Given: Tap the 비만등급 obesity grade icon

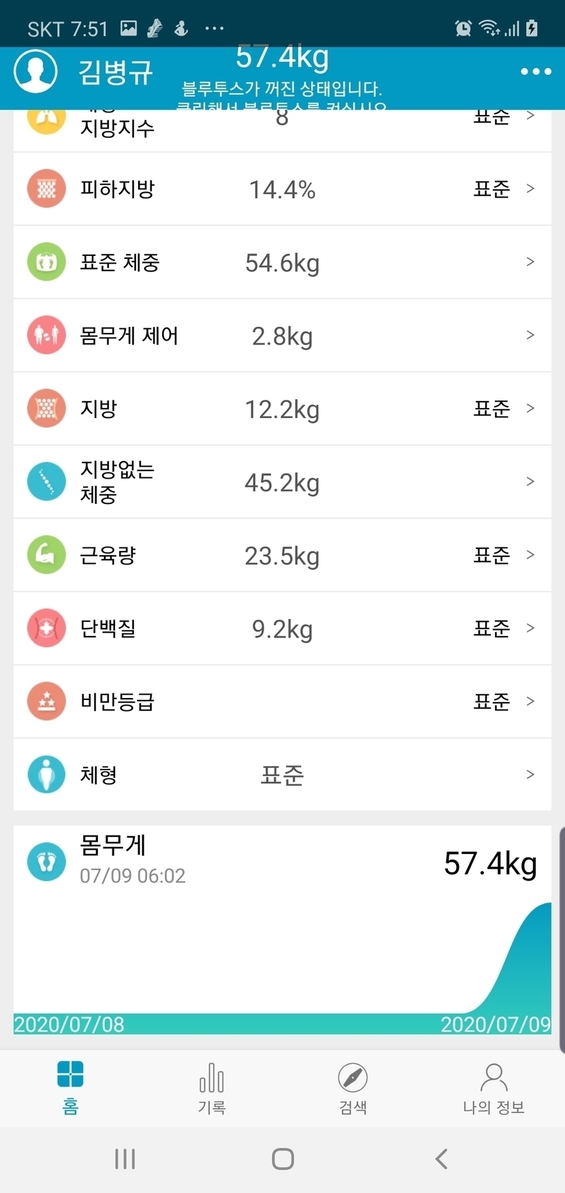Looking at the screenshot, I should 46,701.
